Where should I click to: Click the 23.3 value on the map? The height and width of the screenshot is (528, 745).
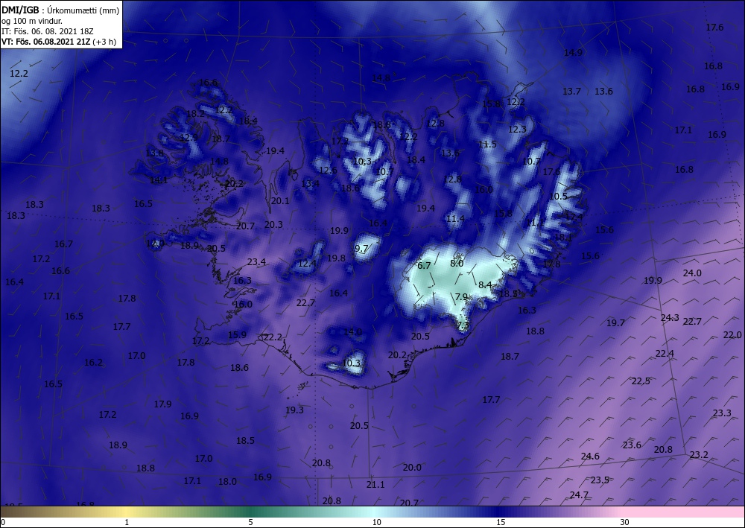722,413
